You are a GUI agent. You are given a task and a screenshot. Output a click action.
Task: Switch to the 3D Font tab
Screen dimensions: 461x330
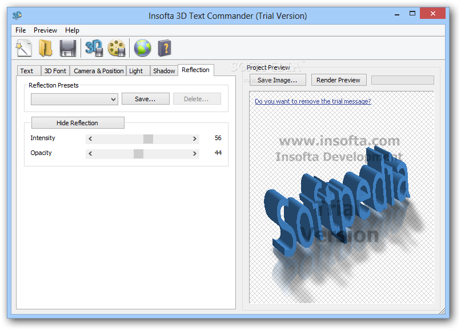[55, 71]
